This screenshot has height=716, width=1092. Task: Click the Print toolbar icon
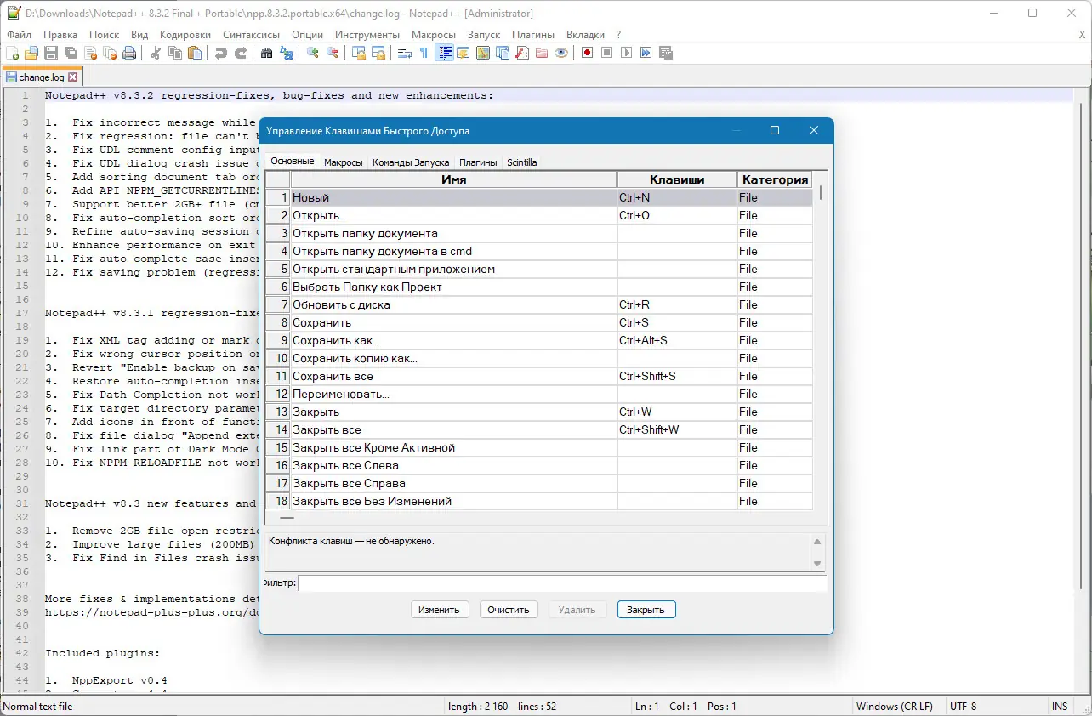[x=129, y=53]
